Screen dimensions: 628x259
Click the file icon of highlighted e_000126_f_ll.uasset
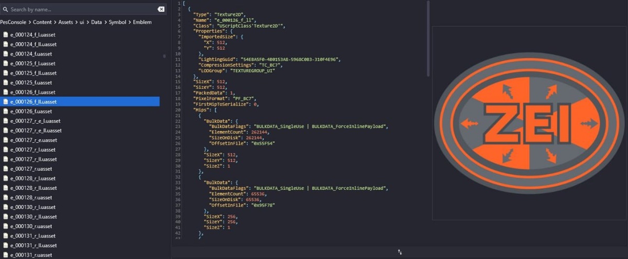pyautogui.click(x=5, y=102)
